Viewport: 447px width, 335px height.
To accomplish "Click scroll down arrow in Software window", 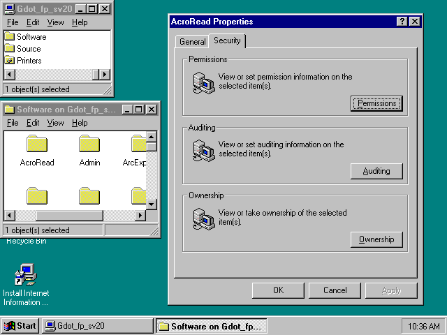I will (152, 204).
